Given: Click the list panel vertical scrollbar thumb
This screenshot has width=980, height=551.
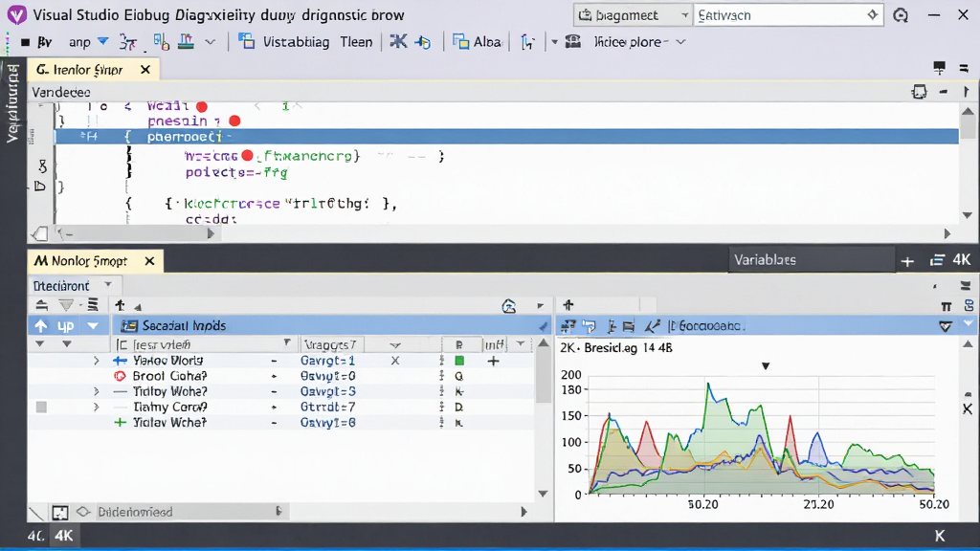Looking at the screenshot, I should (544, 377).
